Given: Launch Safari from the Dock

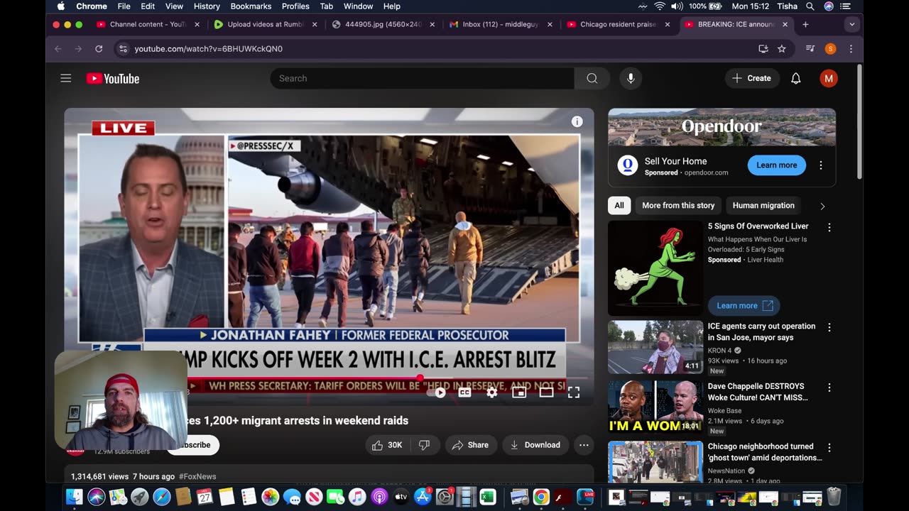Looking at the screenshot, I should coord(161,497).
